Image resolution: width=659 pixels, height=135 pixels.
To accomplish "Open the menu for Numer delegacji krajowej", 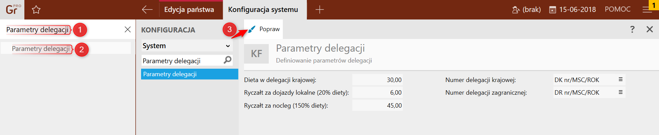I will click(x=621, y=79).
